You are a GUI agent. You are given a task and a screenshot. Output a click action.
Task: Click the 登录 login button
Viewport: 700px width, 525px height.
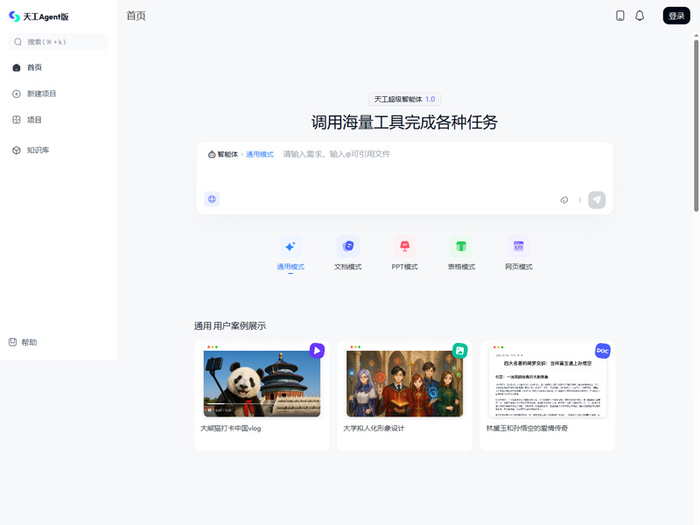(x=675, y=15)
